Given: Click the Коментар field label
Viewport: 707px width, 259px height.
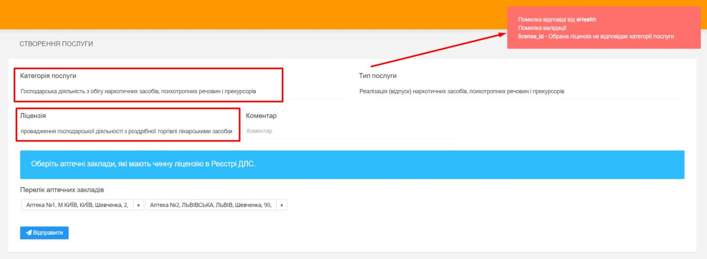Looking at the screenshot, I should click(261, 116).
